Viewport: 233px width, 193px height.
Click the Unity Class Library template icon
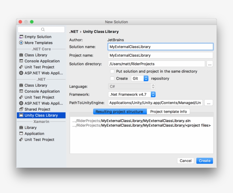[21, 115]
